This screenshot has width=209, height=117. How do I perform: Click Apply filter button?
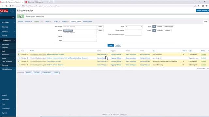111,45
